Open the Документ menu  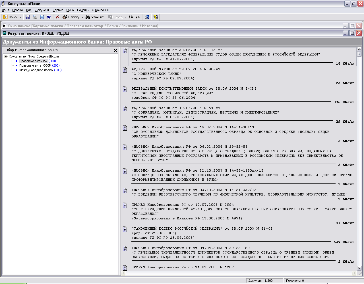point(42,10)
